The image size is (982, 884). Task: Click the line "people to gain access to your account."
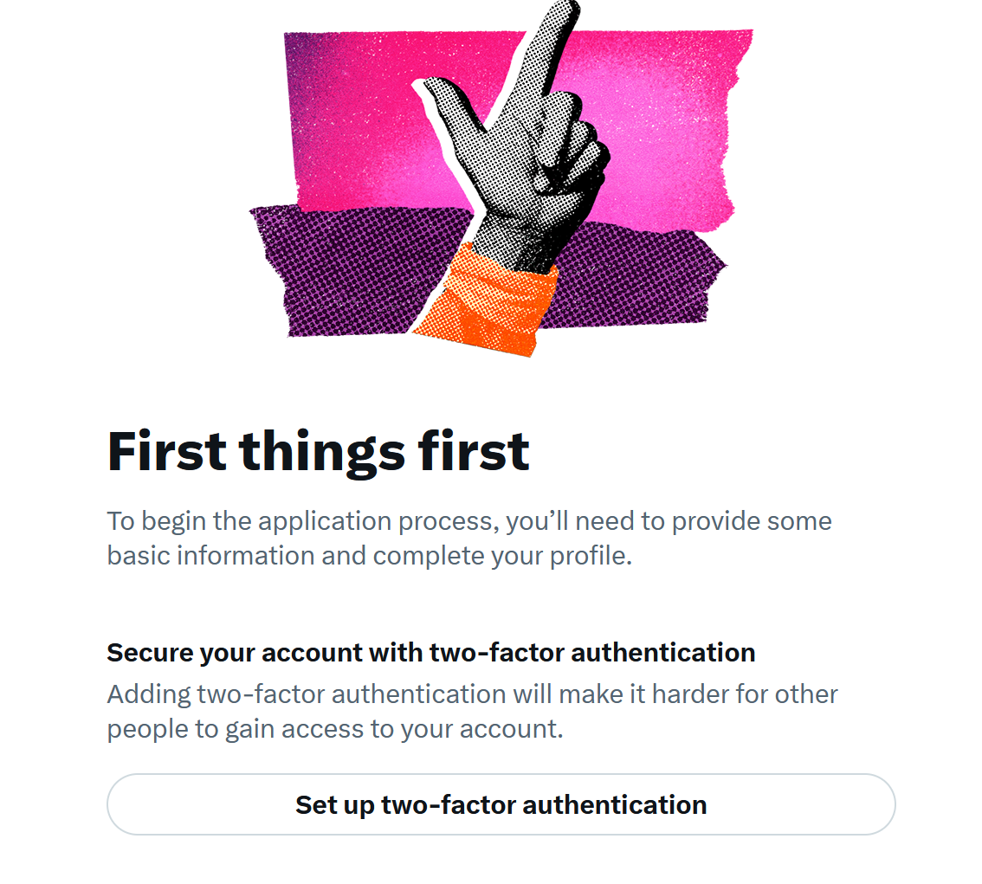(335, 729)
